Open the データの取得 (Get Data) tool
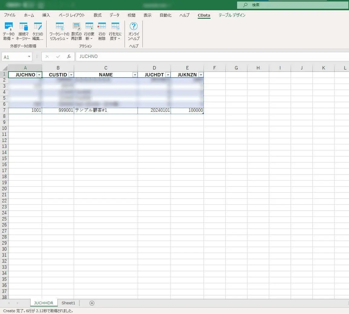The image size is (349, 314). coord(9,31)
